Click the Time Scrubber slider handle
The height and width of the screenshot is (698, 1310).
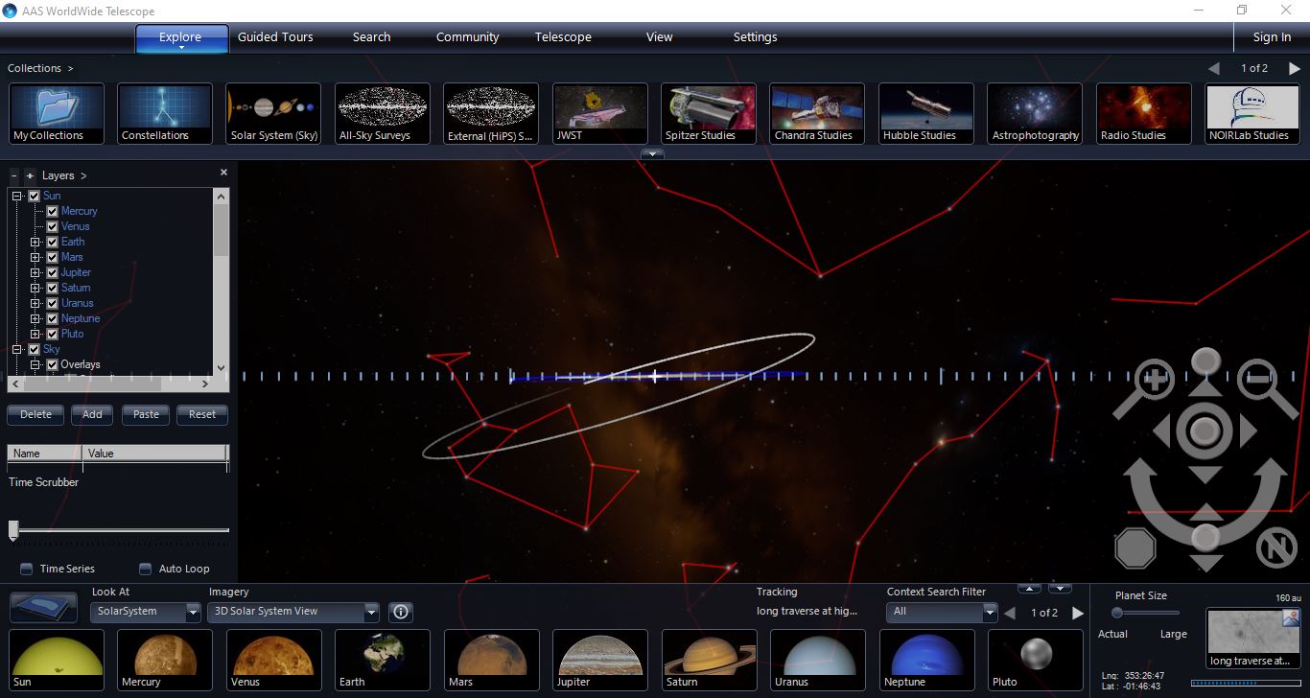click(13, 529)
